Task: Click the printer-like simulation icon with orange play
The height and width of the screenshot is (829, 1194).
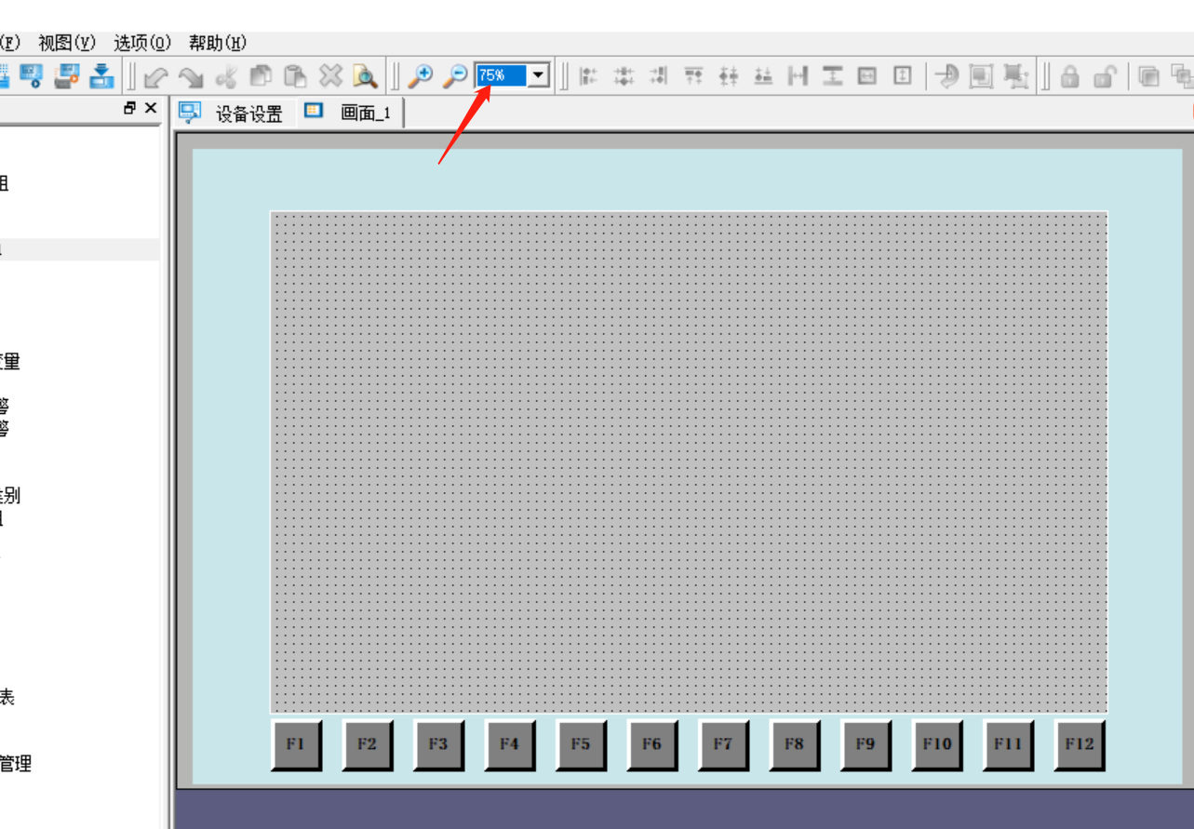Action: [67, 75]
